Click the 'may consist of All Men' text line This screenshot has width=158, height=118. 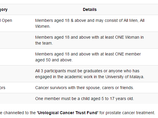tap(90, 20)
